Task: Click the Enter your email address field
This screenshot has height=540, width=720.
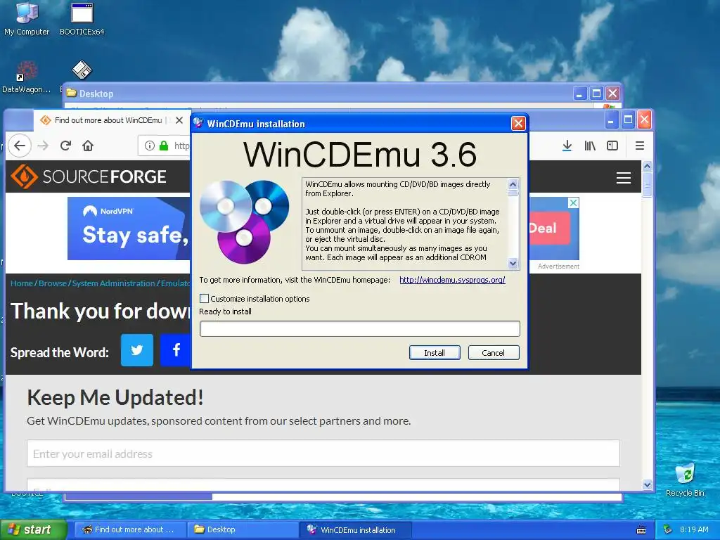Action: pyautogui.click(x=323, y=454)
